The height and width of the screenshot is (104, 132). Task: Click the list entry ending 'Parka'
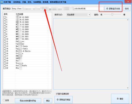click(x=21, y=66)
